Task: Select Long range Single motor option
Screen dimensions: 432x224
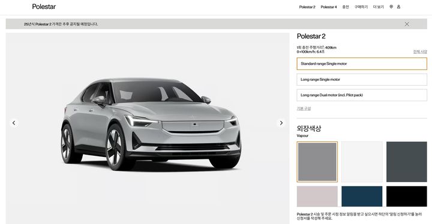Action: point(362,79)
